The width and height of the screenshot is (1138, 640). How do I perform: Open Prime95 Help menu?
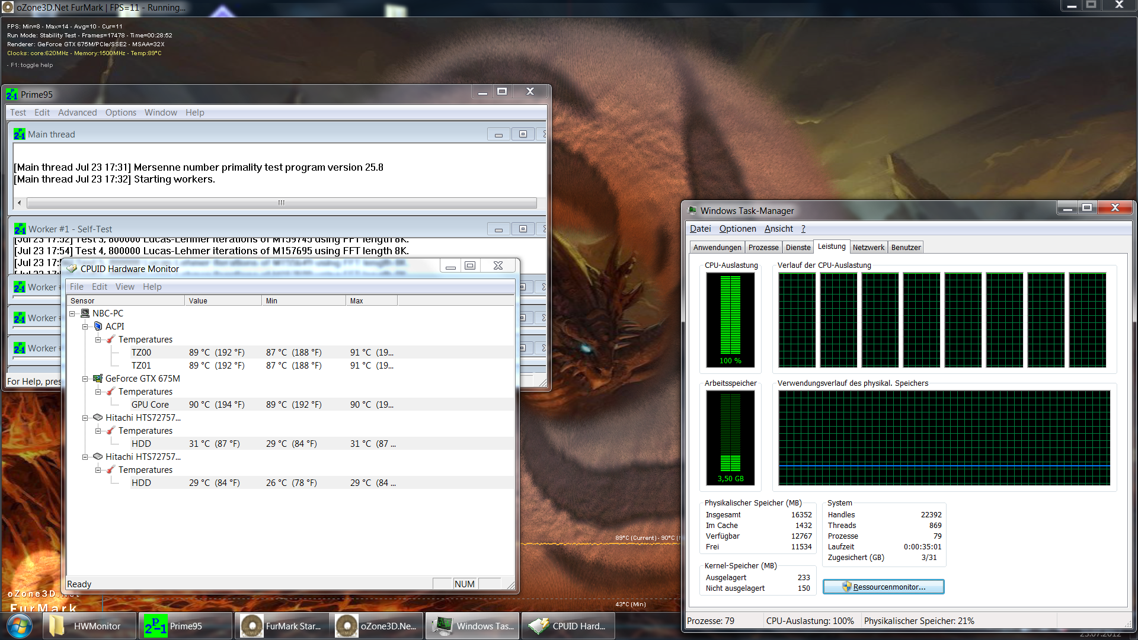(x=194, y=113)
